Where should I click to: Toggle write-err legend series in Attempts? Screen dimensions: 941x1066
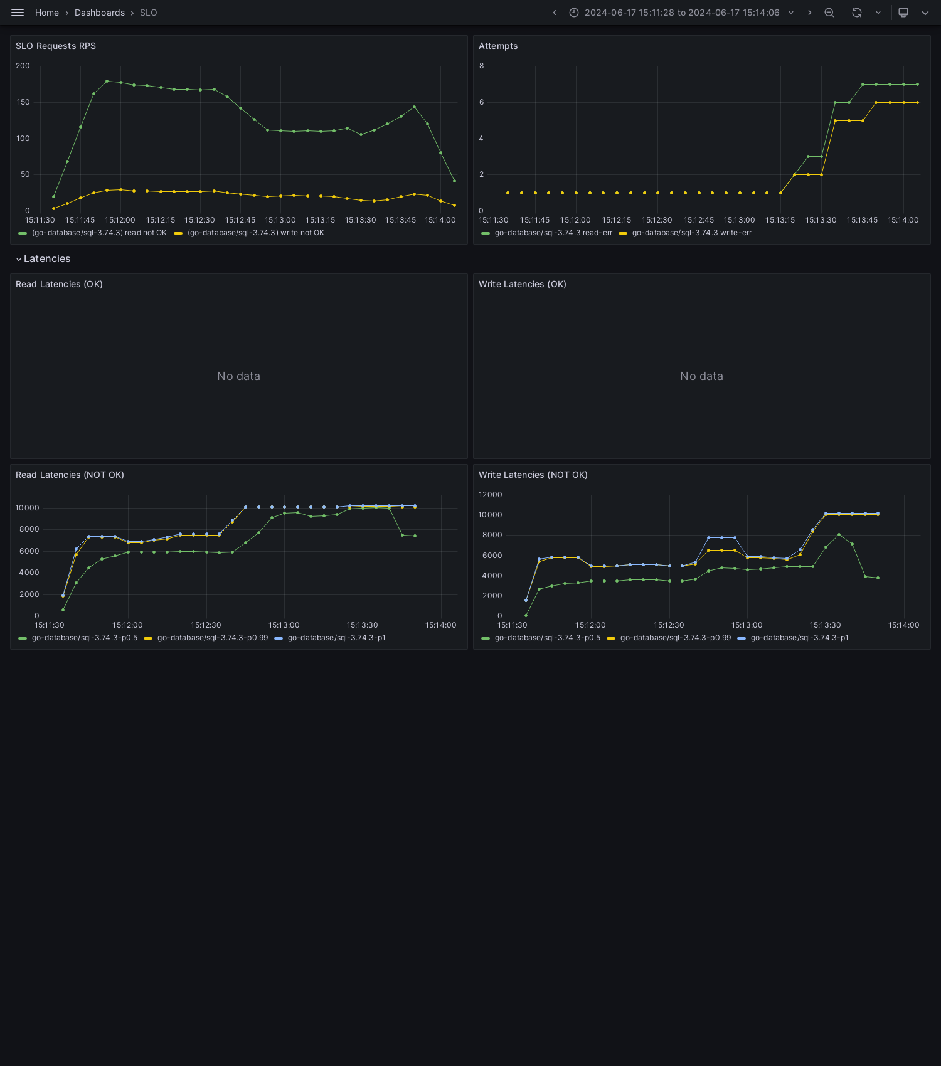click(692, 233)
